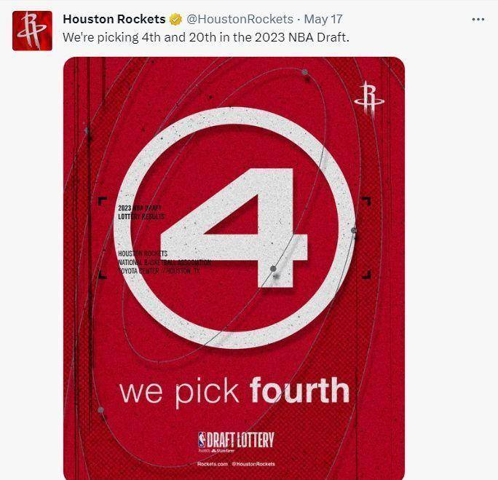
Task: Open the three-dot more options menu
Action: (x=478, y=20)
